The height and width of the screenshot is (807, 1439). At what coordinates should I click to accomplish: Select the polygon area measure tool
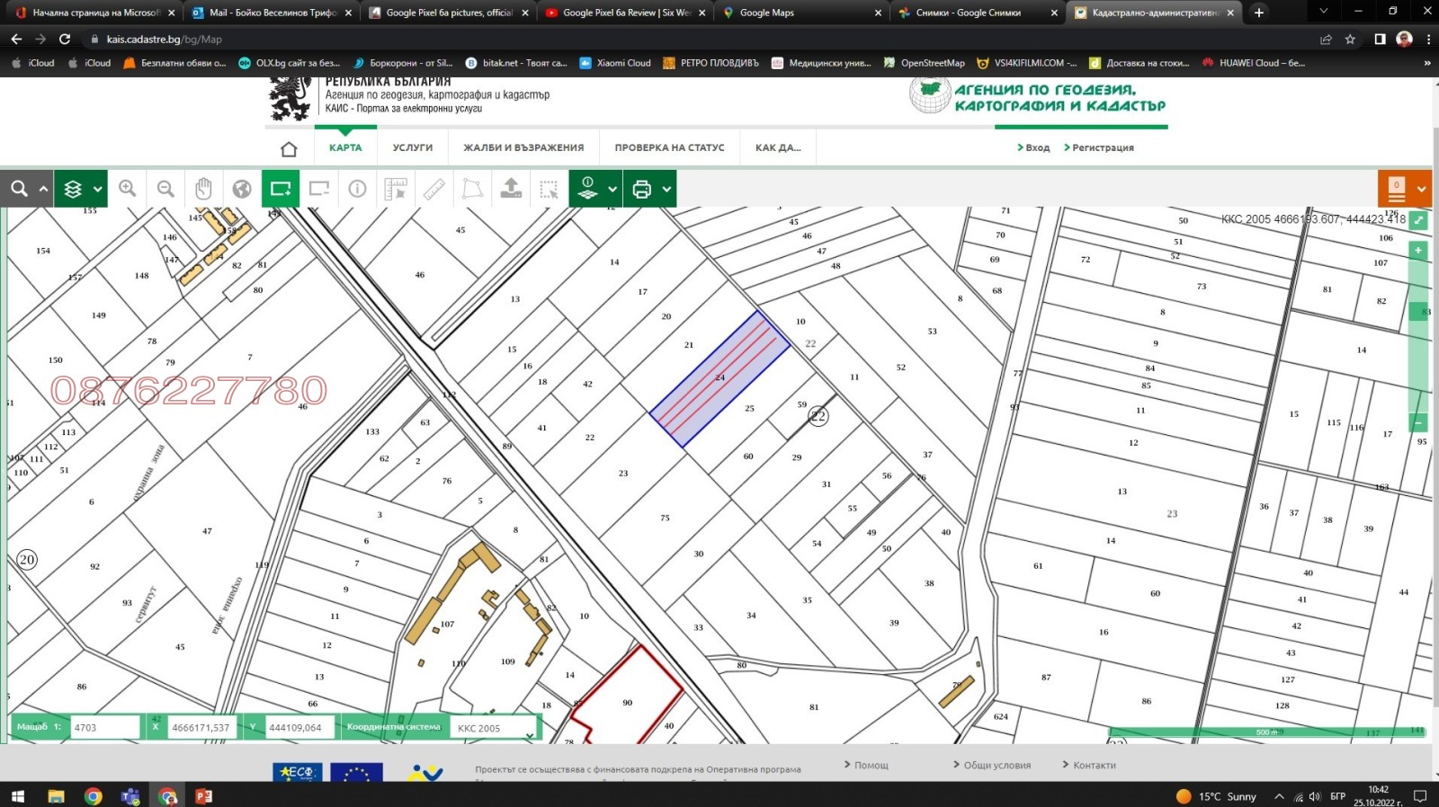(472, 189)
